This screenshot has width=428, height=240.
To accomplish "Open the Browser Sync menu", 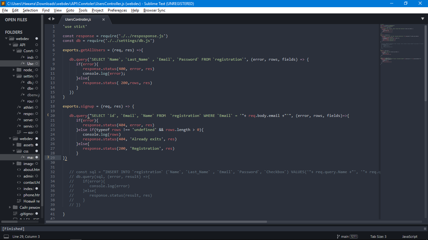I will (154, 10).
